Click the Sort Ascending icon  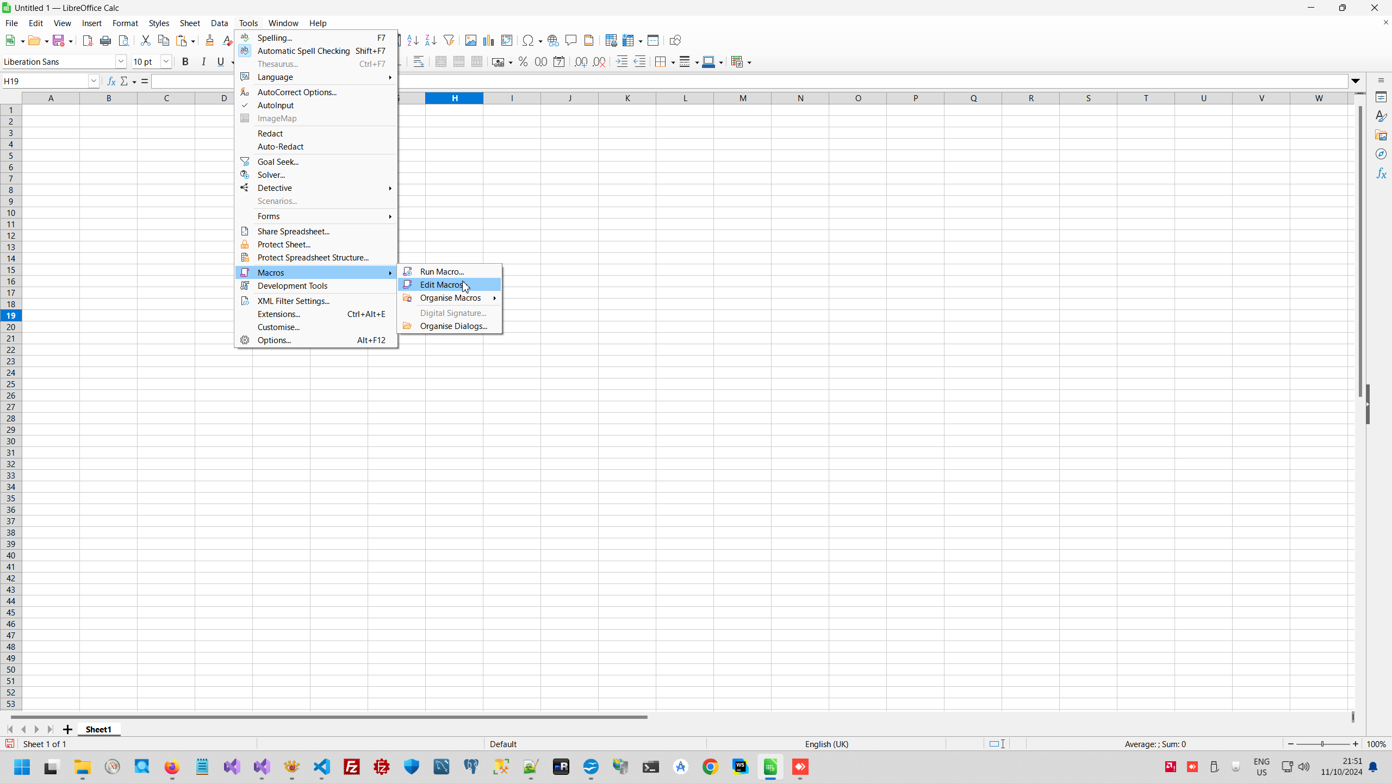[x=413, y=40]
